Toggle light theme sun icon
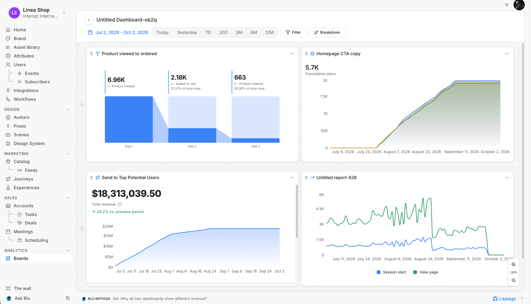The height and width of the screenshot is (304, 531). [x=507, y=5]
